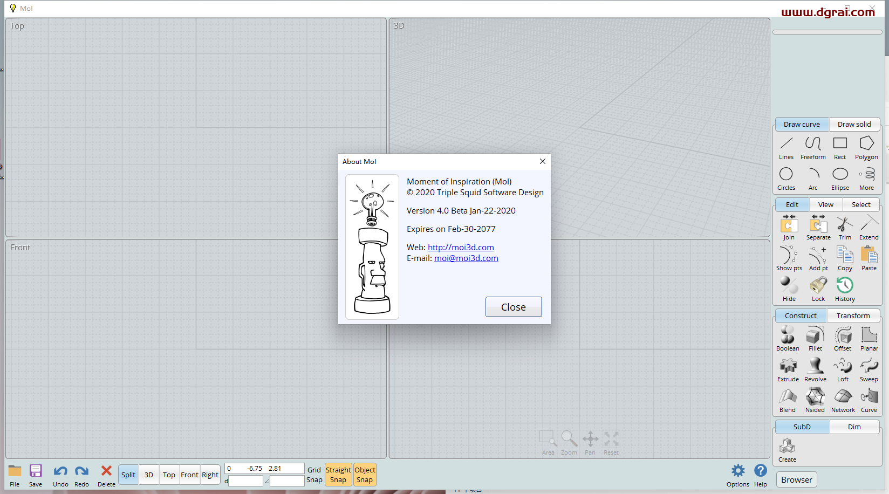Open the Help question icon

coord(761,475)
